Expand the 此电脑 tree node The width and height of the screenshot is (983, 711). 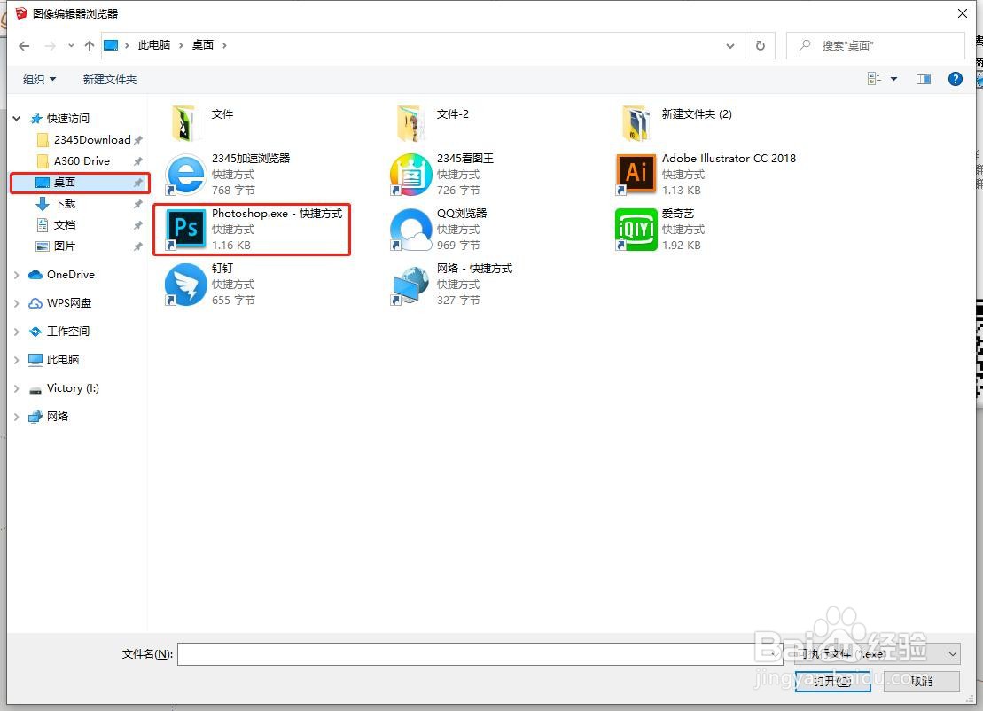(x=16, y=360)
